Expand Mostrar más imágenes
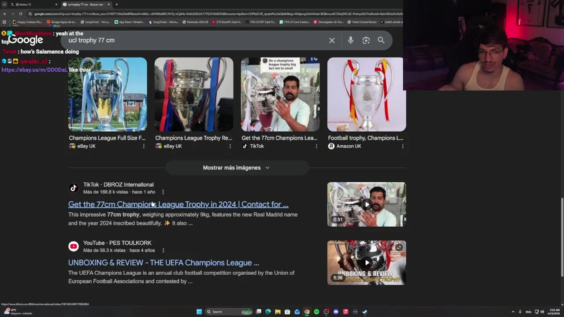 [236, 168]
